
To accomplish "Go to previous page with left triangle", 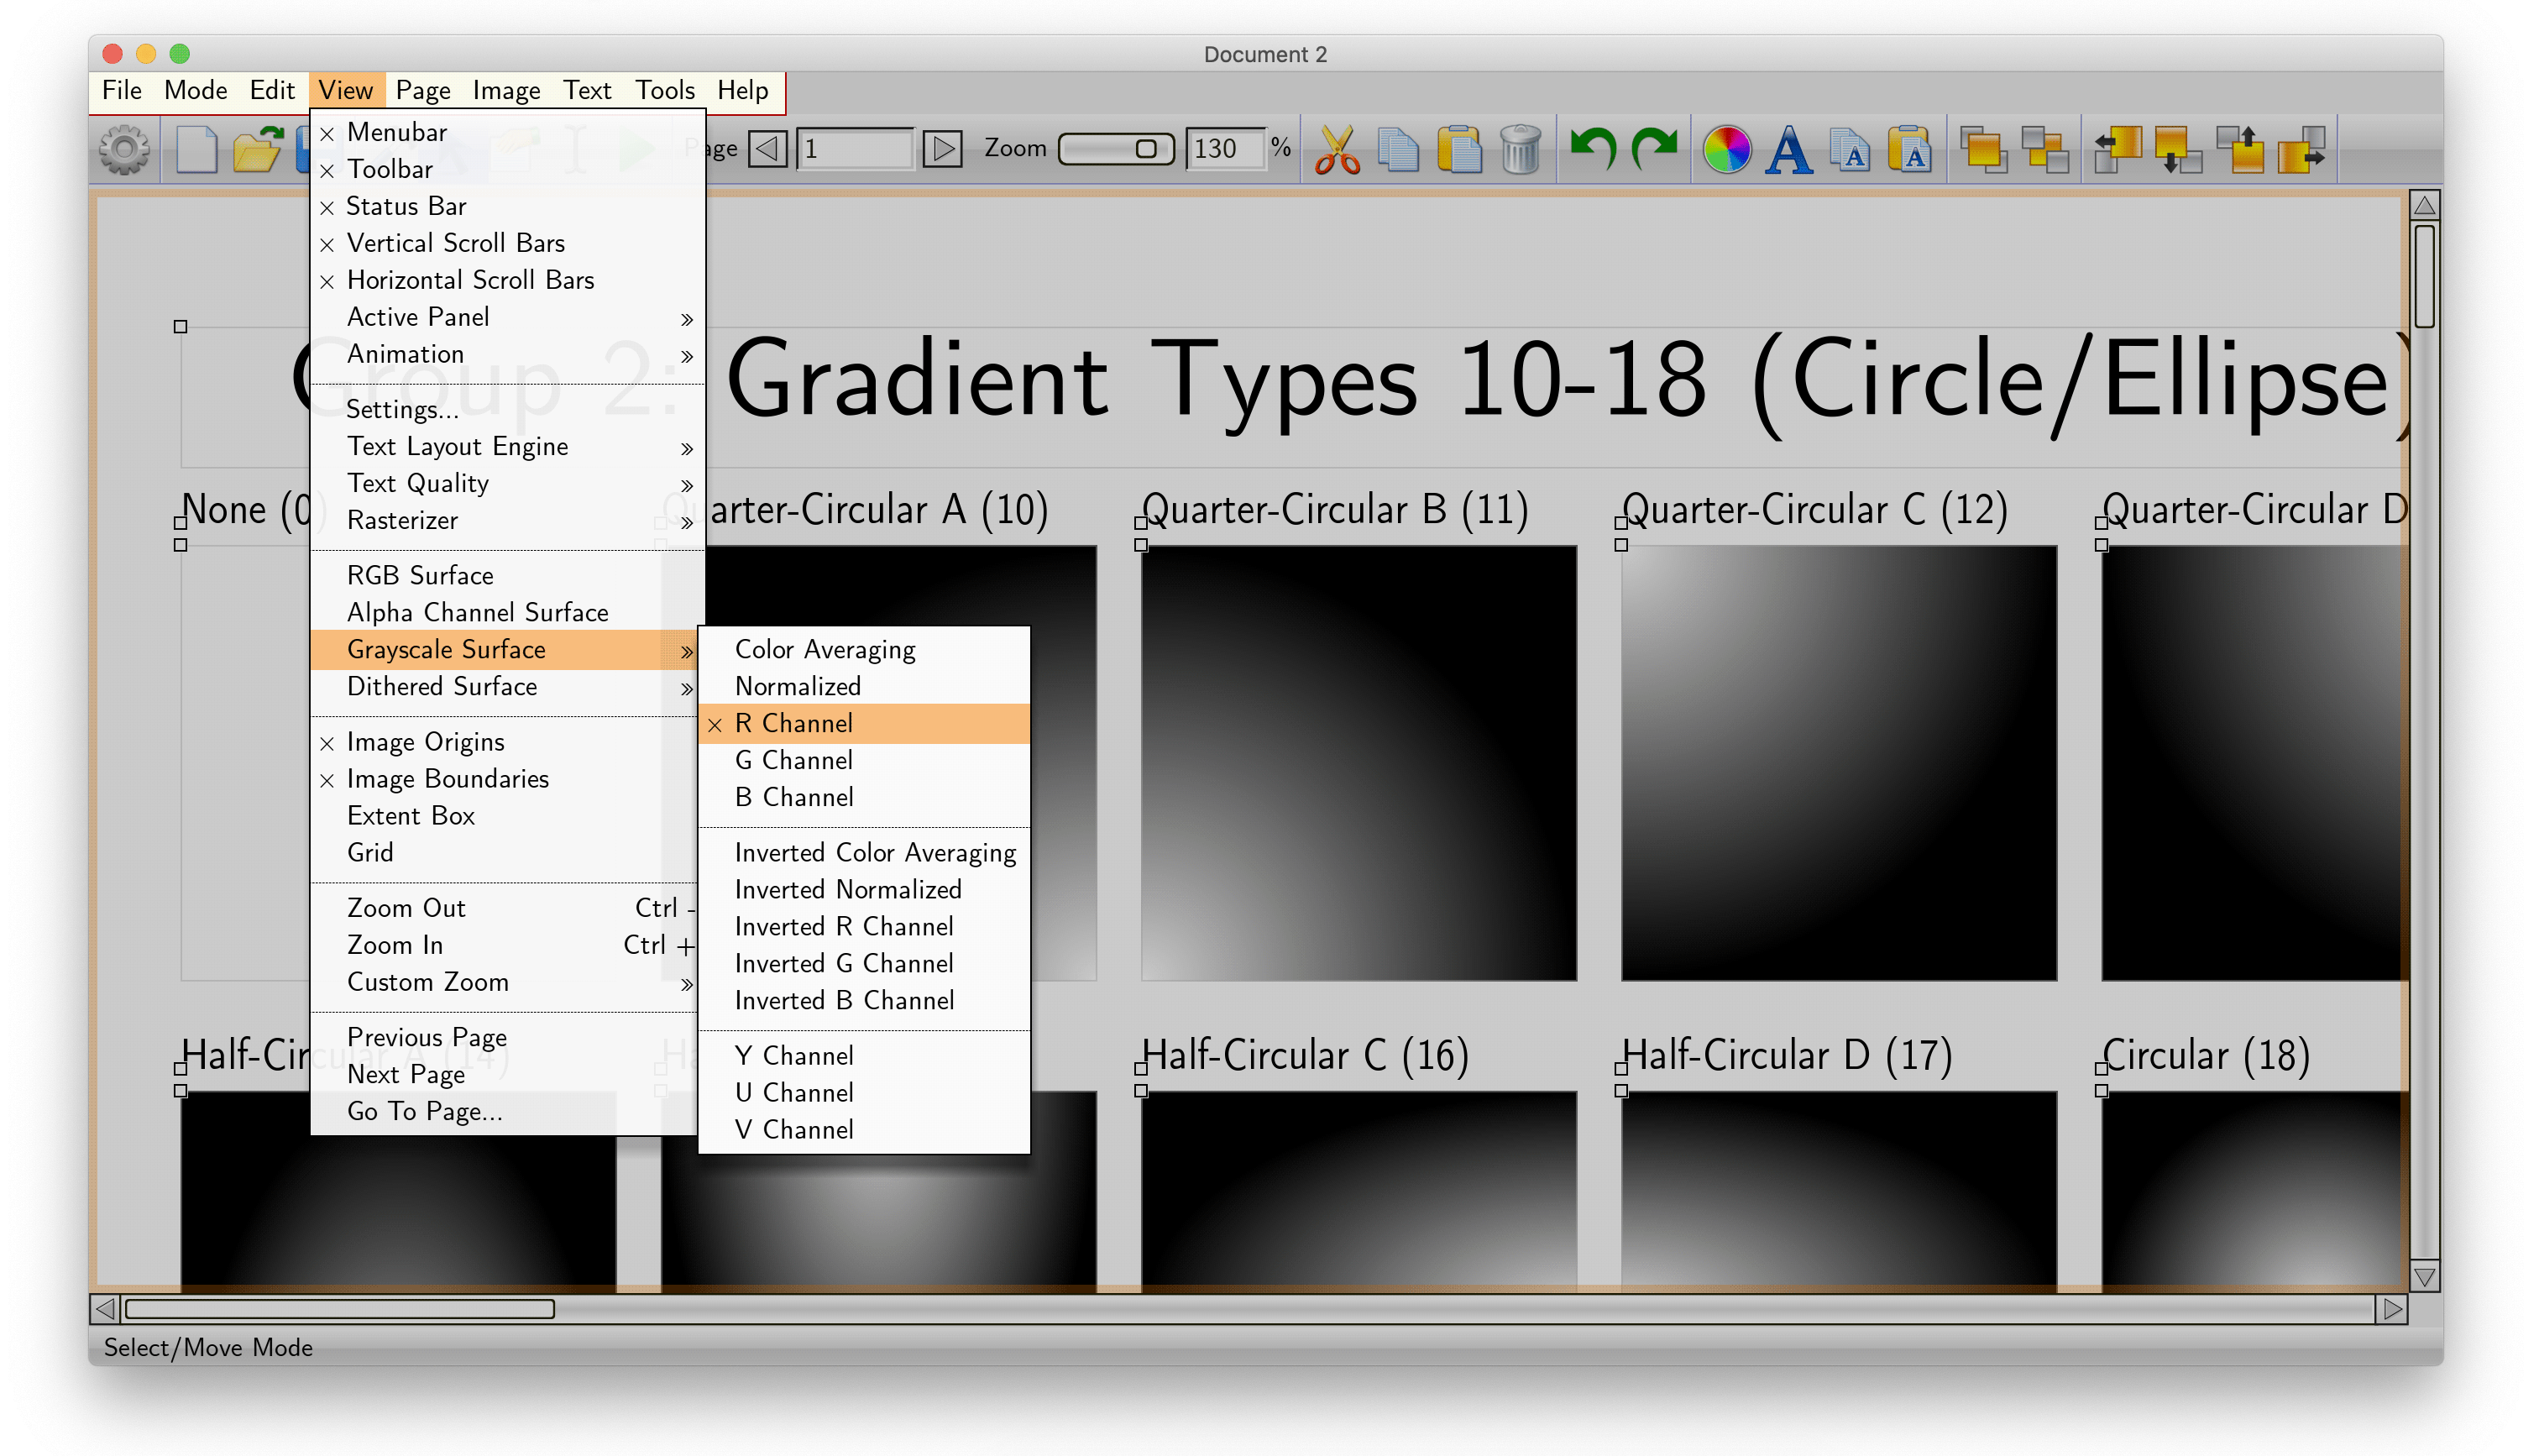I will [x=767, y=149].
